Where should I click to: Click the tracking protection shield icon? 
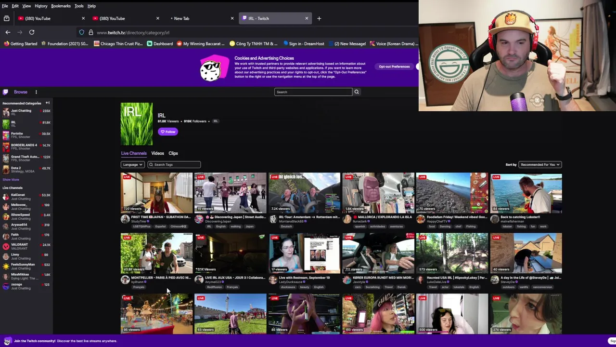[x=82, y=32]
